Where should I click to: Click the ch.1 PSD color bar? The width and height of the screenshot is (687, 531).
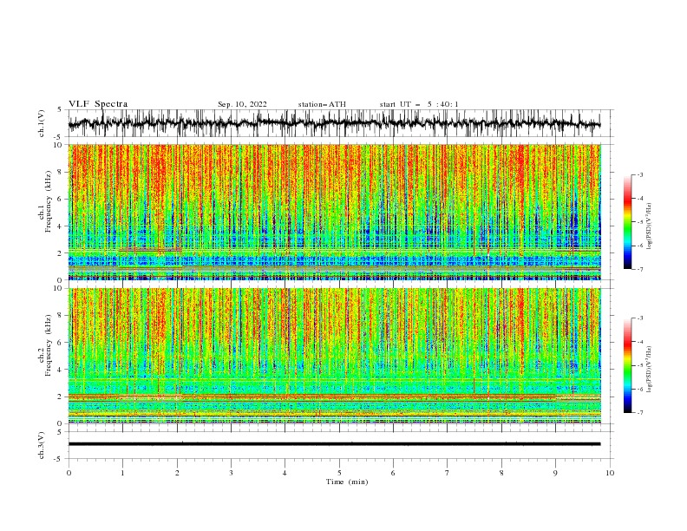click(627, 222)
